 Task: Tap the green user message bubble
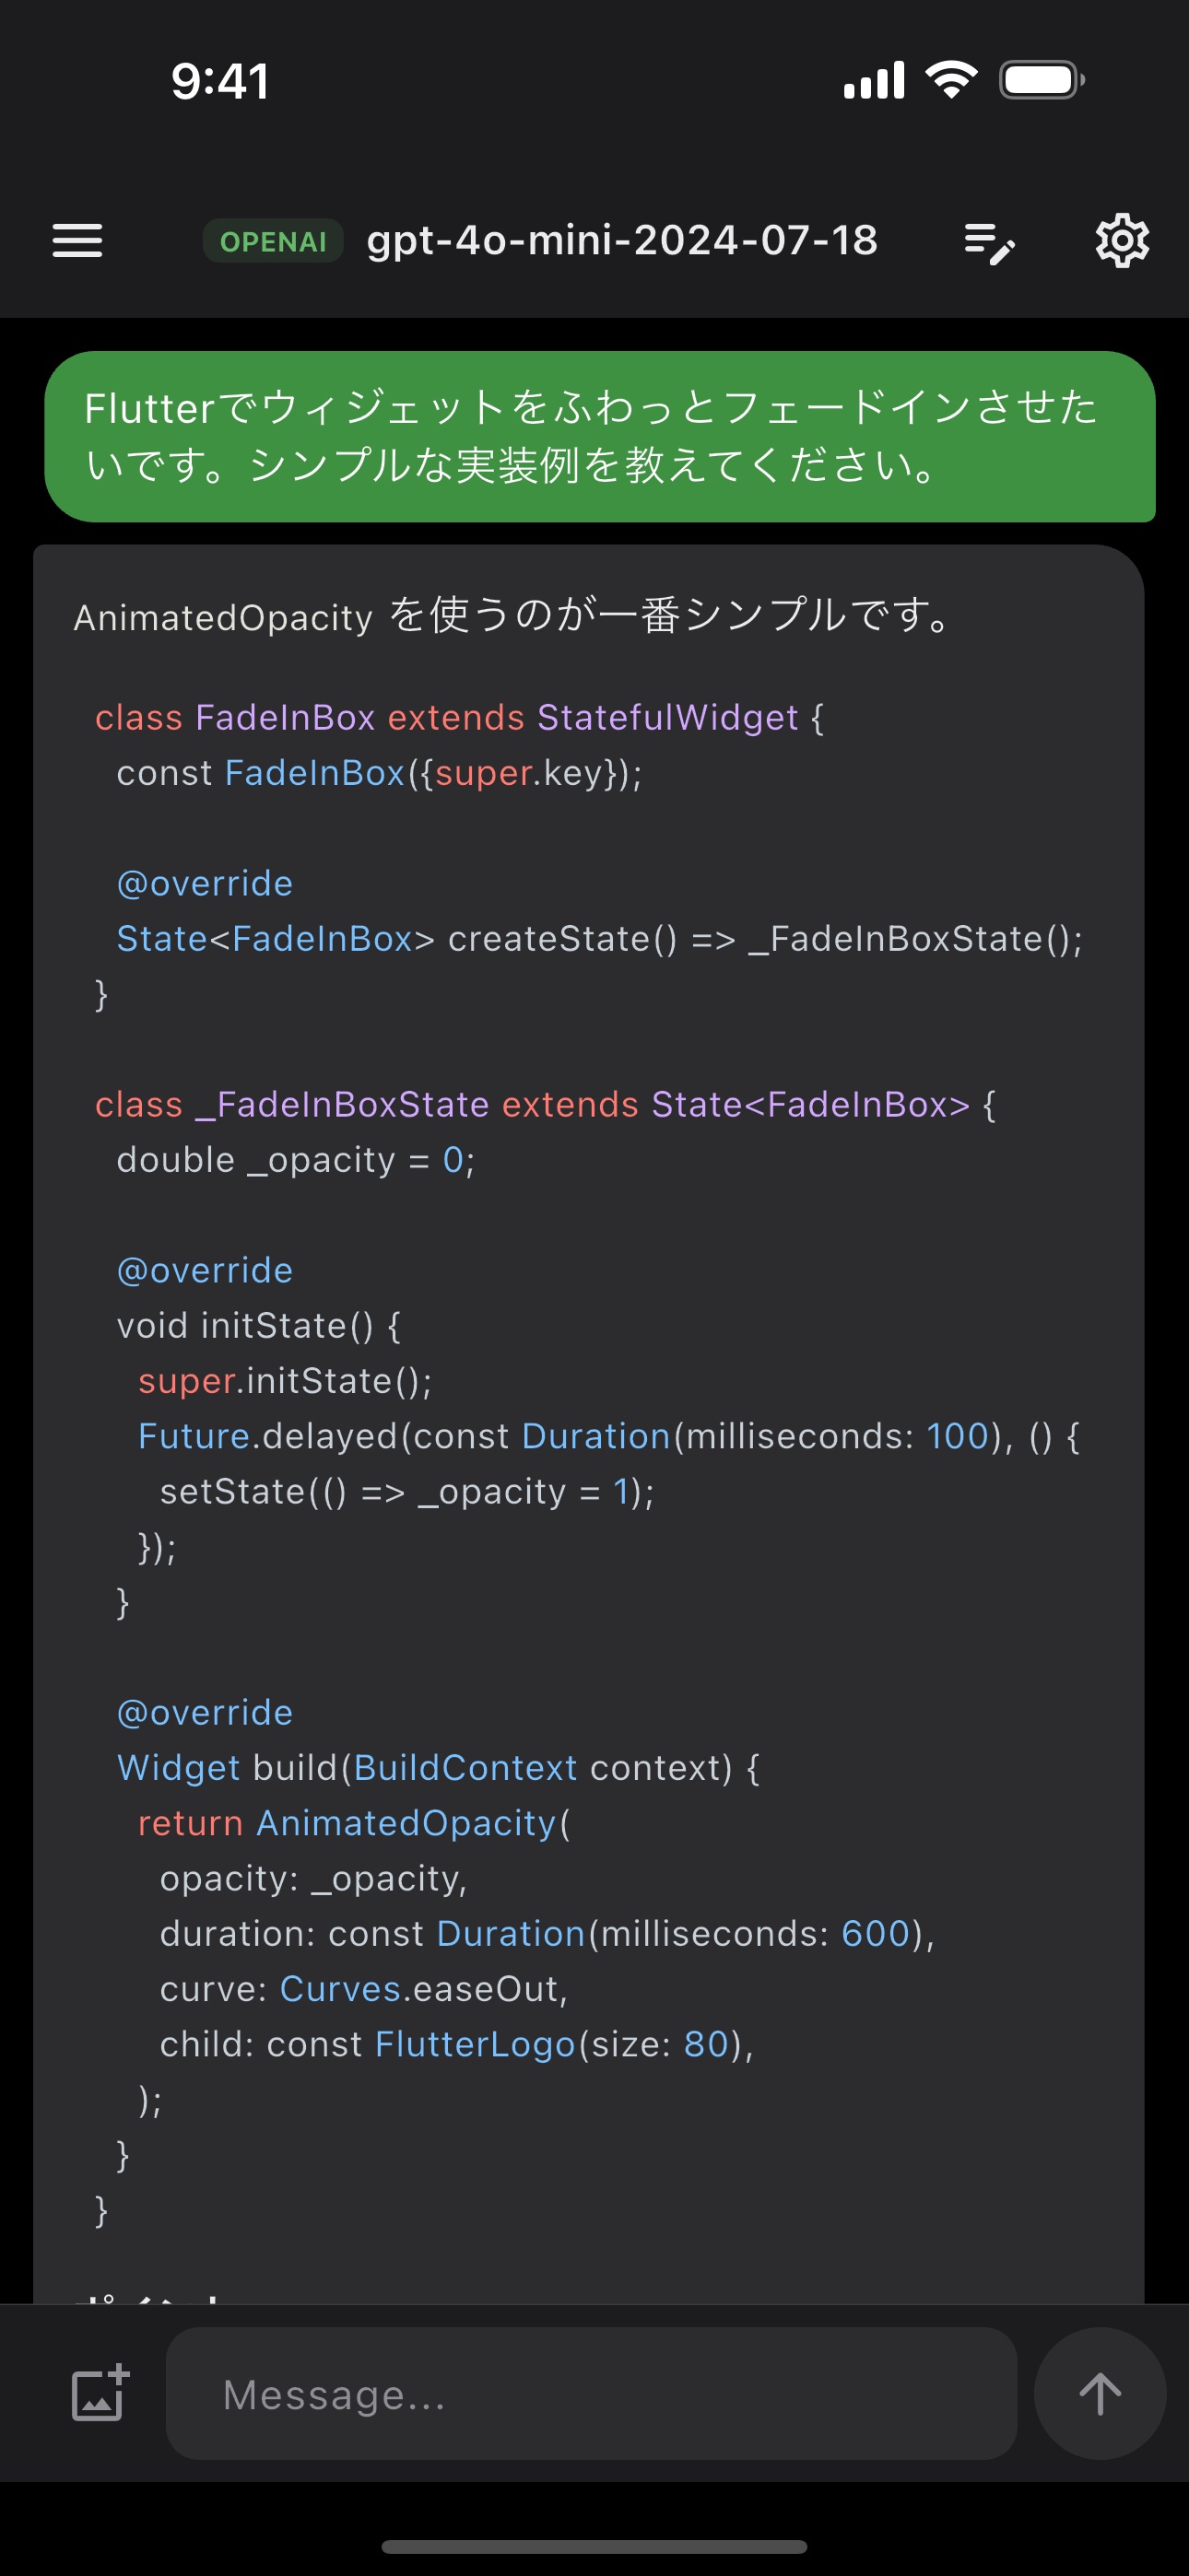(x=599, y=436)
